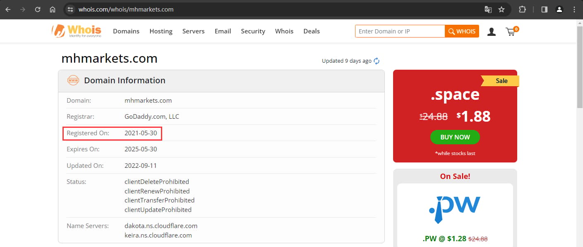The image size is (583, 247).
Task: Select name server keira.ns.cloudflare.com
Action: point(158,235)
